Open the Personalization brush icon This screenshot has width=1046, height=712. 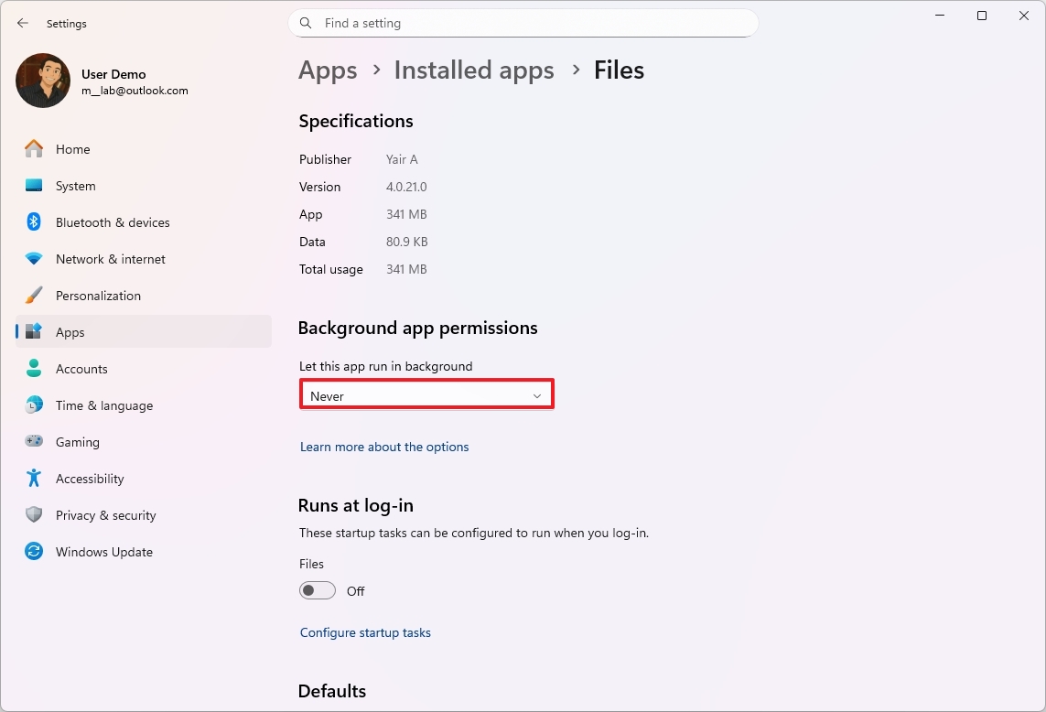coord(33,295)
